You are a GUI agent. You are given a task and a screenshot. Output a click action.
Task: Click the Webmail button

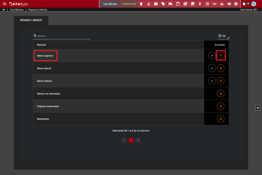129,4
